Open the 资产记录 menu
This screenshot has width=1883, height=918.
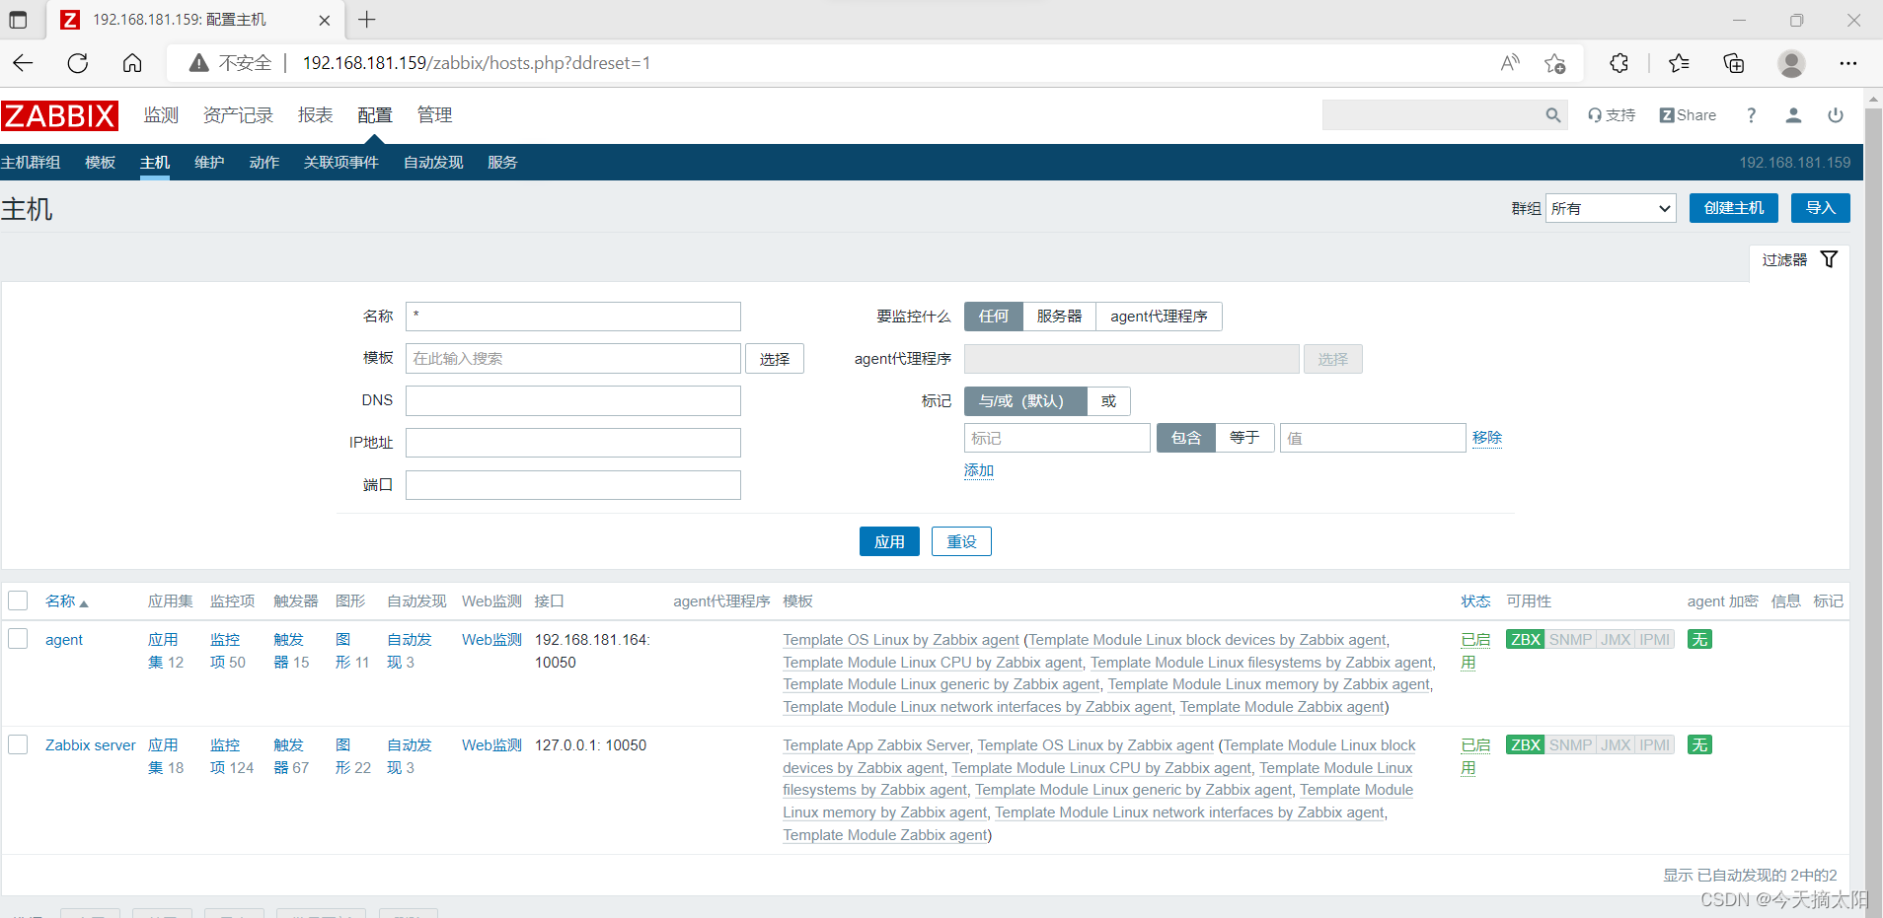[x=238, y=115]
